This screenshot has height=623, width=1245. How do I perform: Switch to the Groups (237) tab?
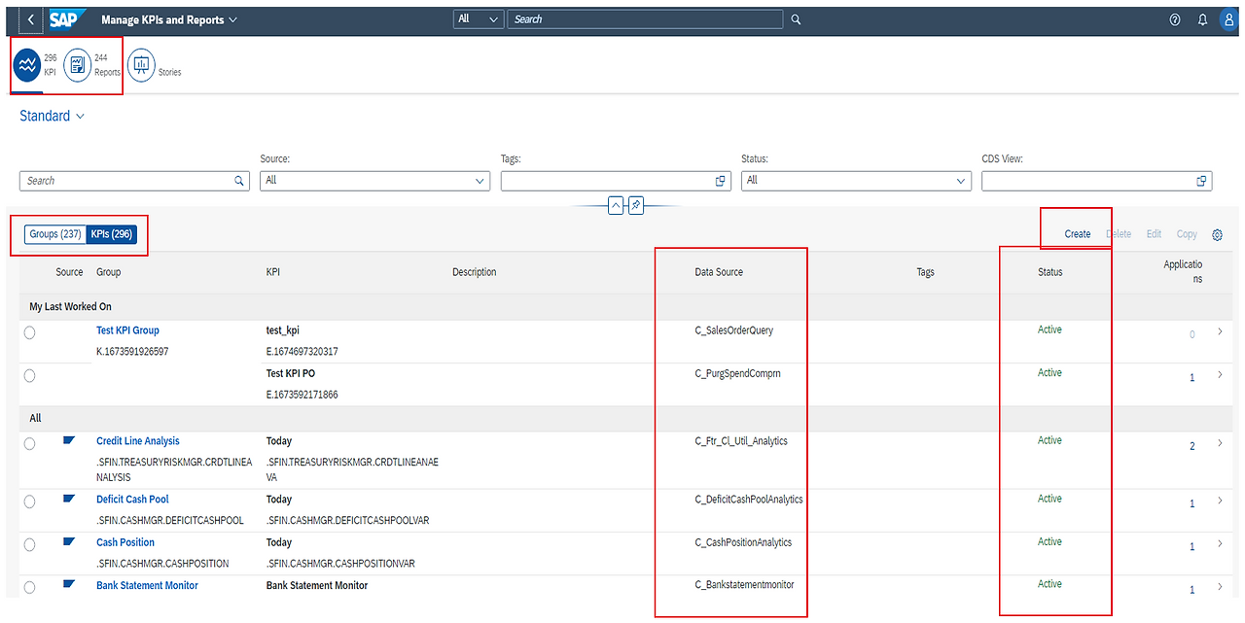tap(54, 233)
